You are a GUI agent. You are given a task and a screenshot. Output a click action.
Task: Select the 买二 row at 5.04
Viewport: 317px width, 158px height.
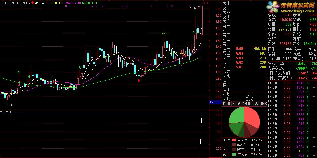pos(244,53)
